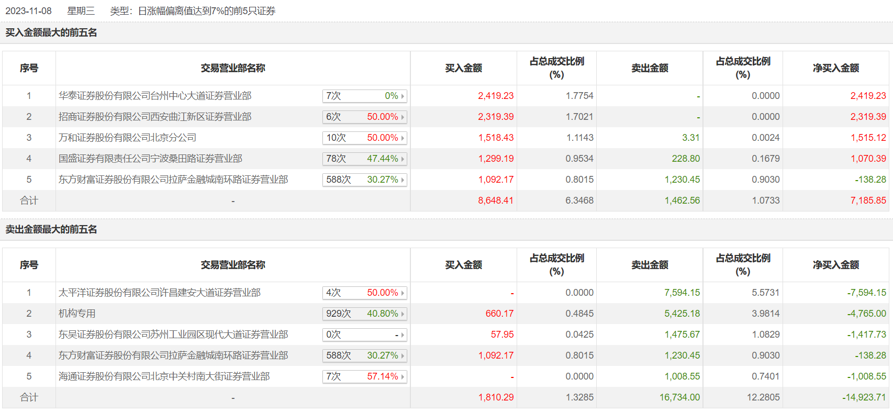Screen dimensions: 893x412
Task: Click the 1,475.67 sell amount cell
Action: [x=682, y=335]
